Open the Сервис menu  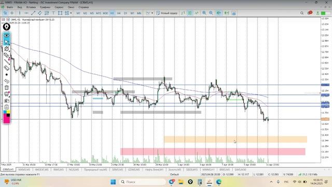click(x=59, y=7)
